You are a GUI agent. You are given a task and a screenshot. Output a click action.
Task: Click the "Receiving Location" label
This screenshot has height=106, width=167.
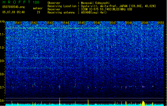pos(62,6)
